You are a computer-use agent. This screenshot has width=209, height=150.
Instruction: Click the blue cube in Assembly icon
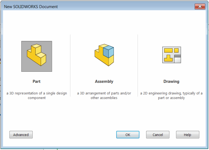108,52
